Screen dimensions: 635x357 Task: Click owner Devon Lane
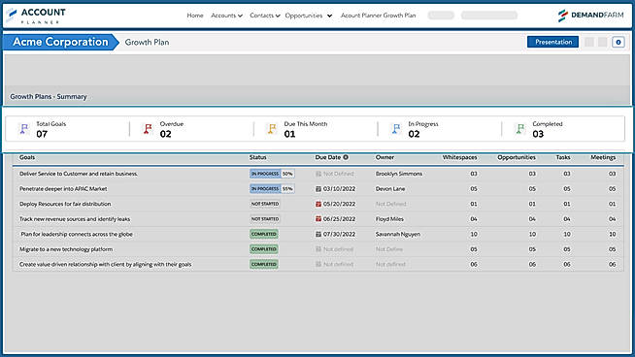(x=390, y=189)
